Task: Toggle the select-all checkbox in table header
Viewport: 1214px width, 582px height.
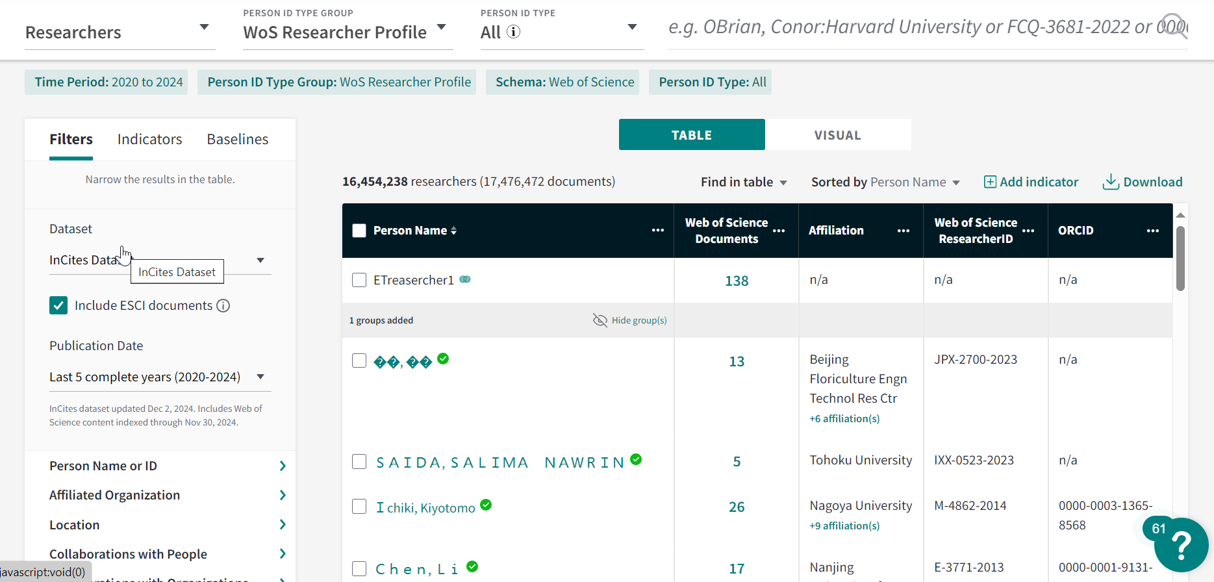Action: (359, 231)
